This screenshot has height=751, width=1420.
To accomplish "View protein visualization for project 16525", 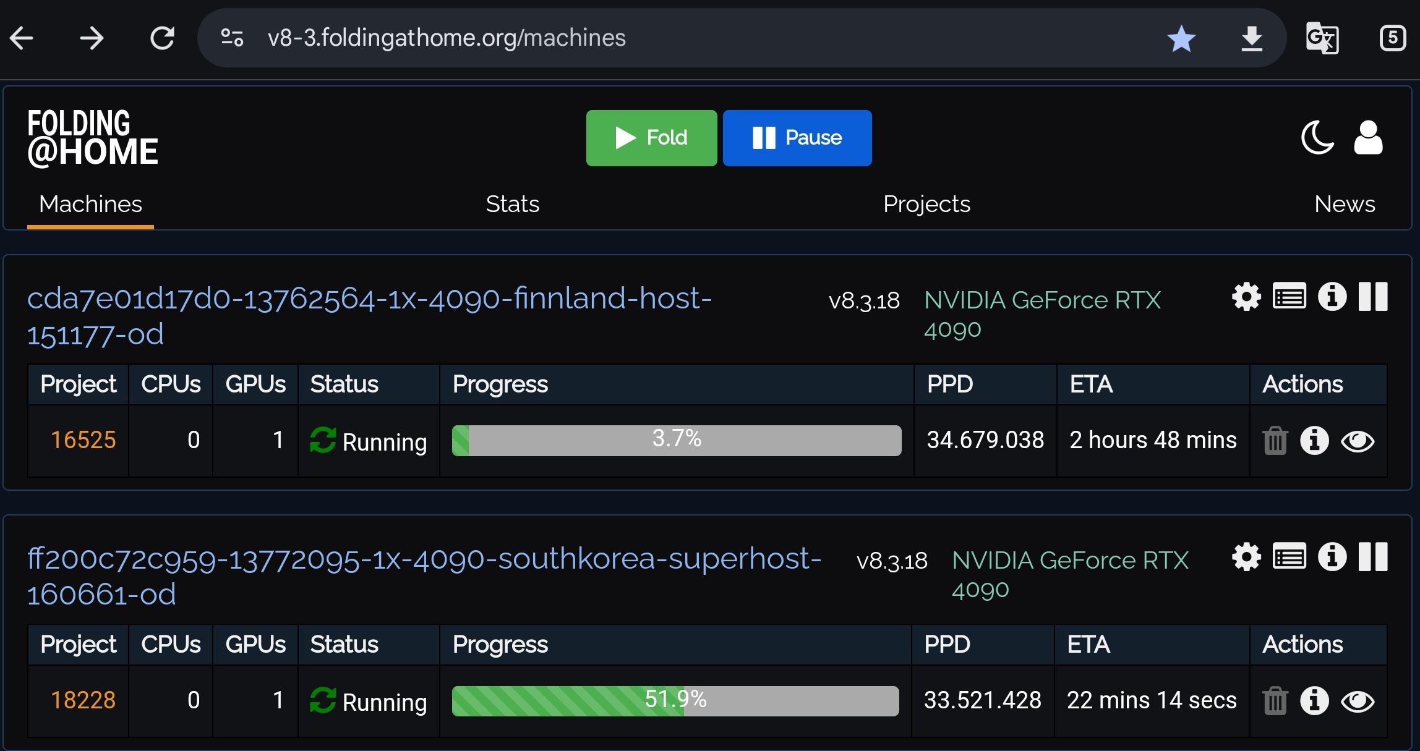I will point(1358,441).
